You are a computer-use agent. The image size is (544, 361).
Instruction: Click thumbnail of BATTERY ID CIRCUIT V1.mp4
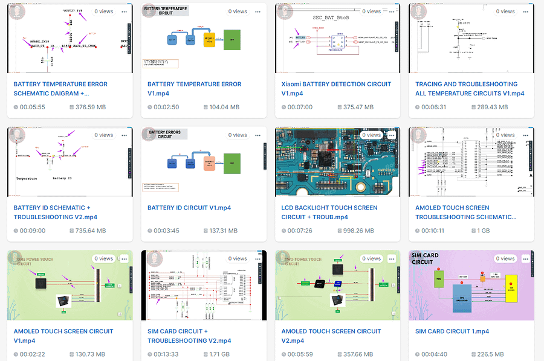[204, 162]
